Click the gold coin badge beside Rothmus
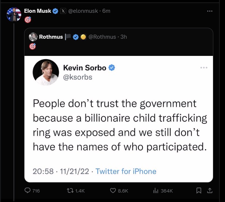This screenshot has width=225, height=202. [83, 37]
